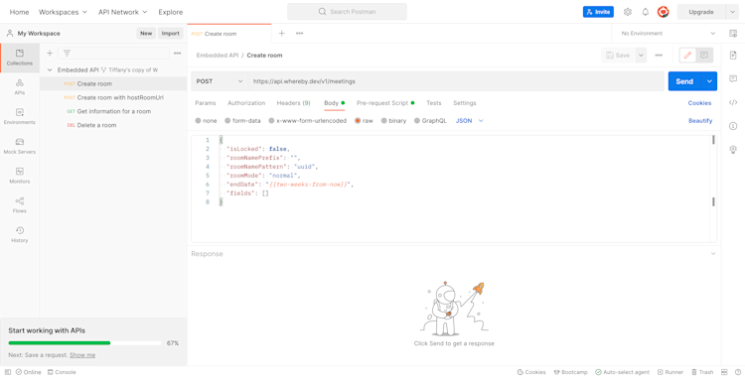Click the blue Send button
The image size is (745, 378).
coord(684,81)
